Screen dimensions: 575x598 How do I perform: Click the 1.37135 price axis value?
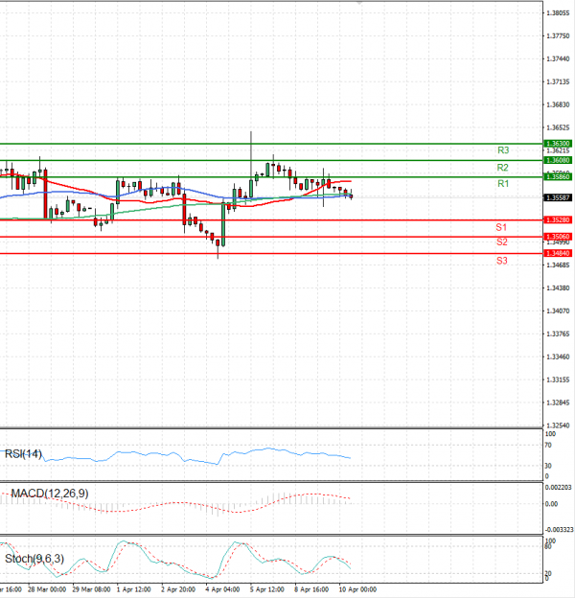tap(558, 82)
